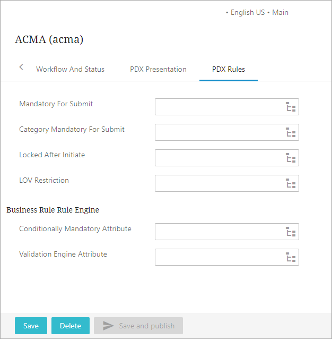332x339 pixels.
Task: Switch to the Workflow And Status tab
Action: pyautogui.click(x=70, y=69)
